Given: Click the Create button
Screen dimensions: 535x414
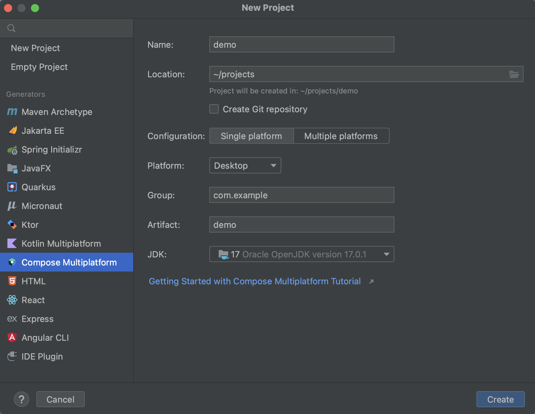Looking at the screenshot, I should point(500,399).
